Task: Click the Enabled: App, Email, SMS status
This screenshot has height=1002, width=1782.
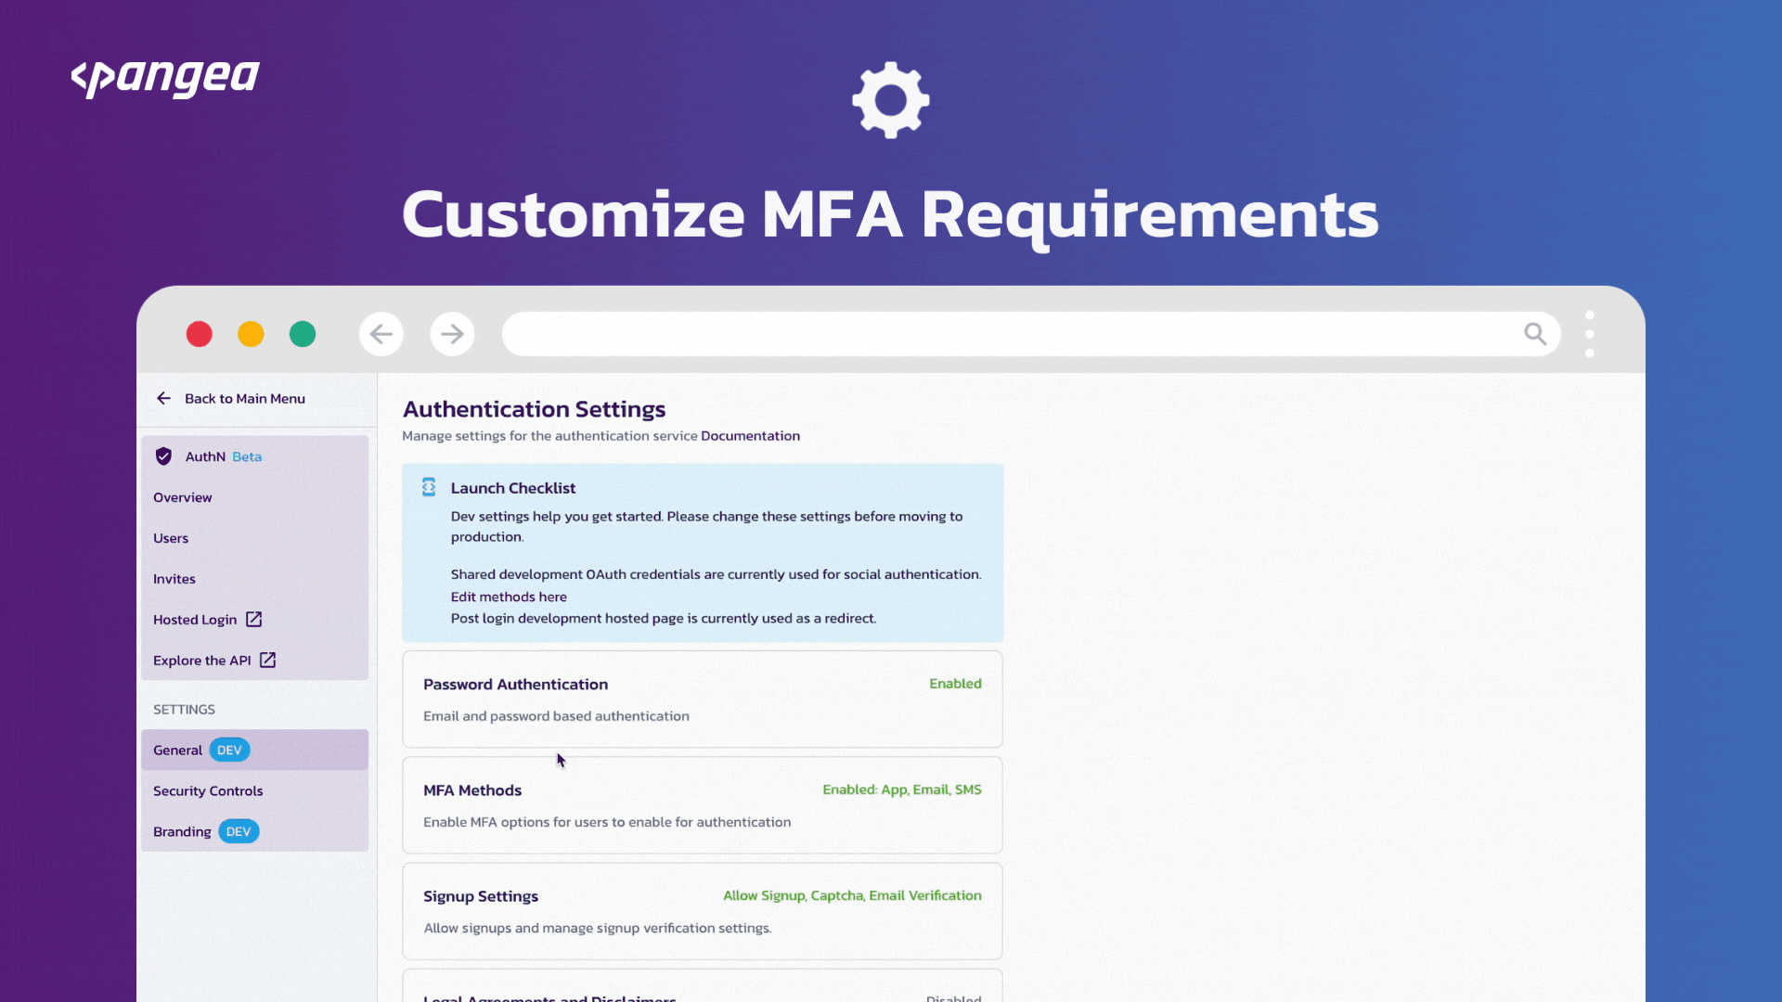Action: pos(901,790)
